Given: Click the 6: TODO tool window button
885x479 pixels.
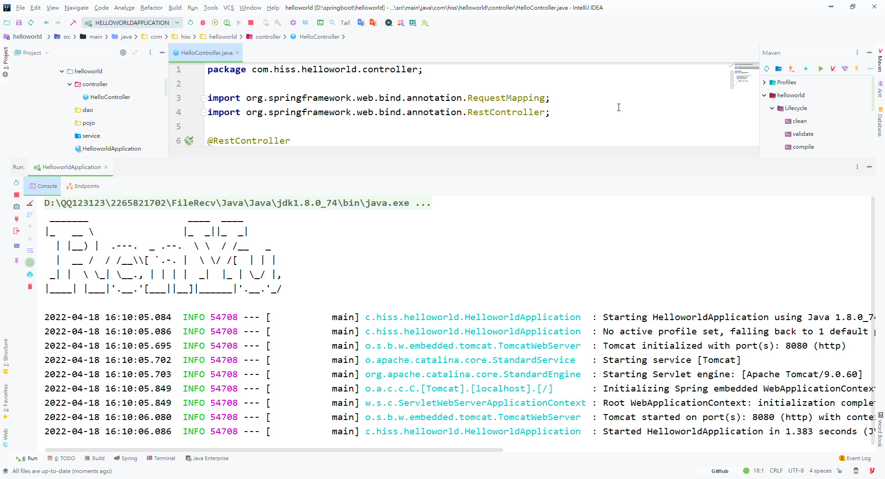Looking at the screenshot, I should pos(61,458).
